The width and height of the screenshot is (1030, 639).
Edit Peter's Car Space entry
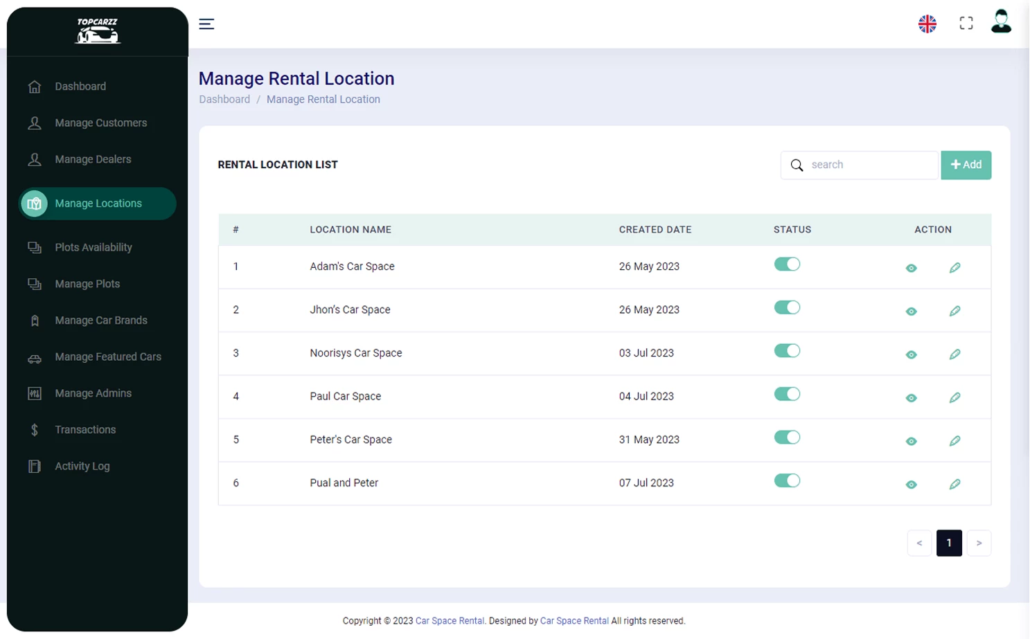point(955,440)
